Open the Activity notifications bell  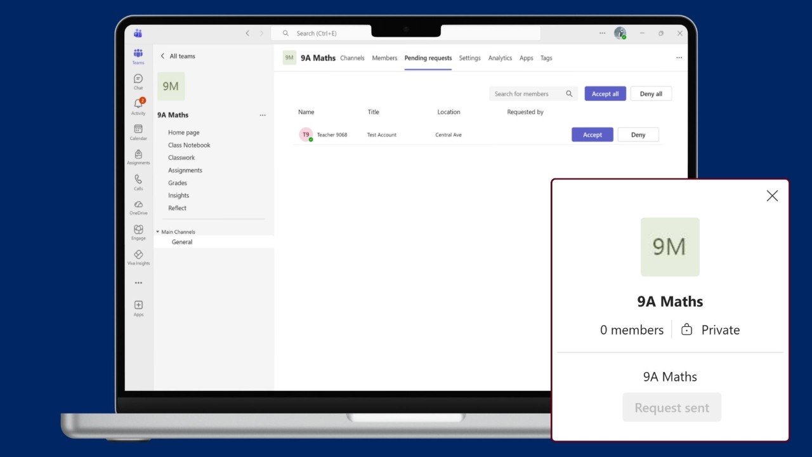tap(138, 106)
